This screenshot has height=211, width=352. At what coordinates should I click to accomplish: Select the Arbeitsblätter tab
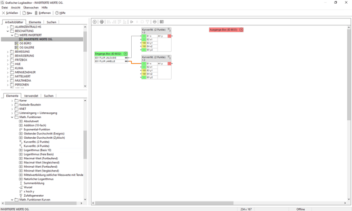[x=14, y=22]
